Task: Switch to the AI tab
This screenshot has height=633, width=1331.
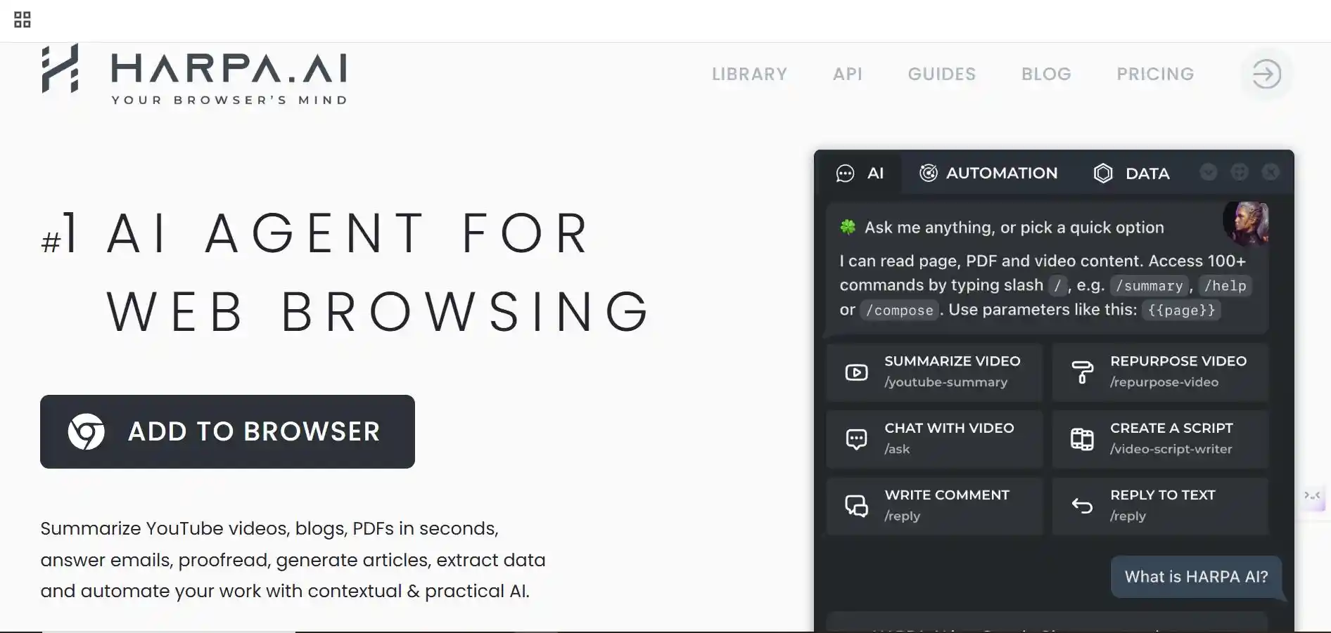Action: pos(860,174)
